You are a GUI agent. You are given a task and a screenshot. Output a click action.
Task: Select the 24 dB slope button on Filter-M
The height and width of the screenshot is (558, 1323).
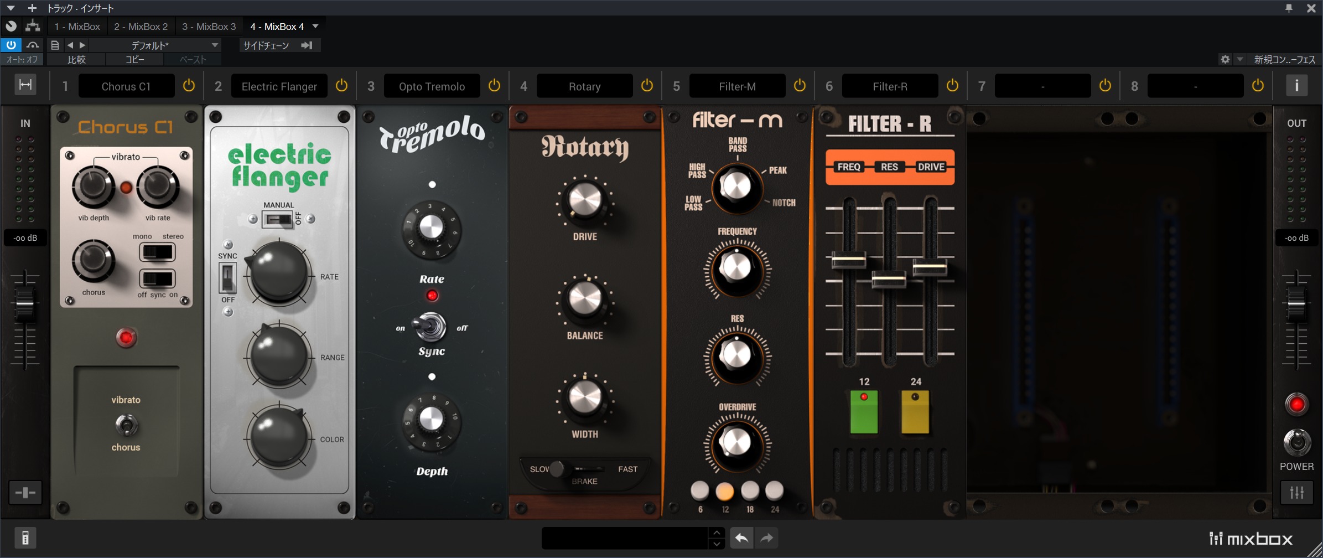coord(775,490)
